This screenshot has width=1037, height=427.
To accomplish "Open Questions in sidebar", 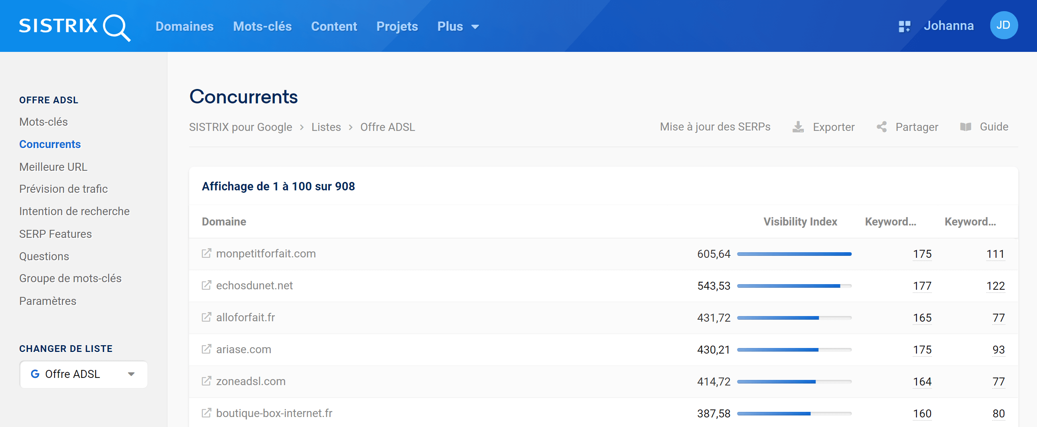I will tap(44, 256).
